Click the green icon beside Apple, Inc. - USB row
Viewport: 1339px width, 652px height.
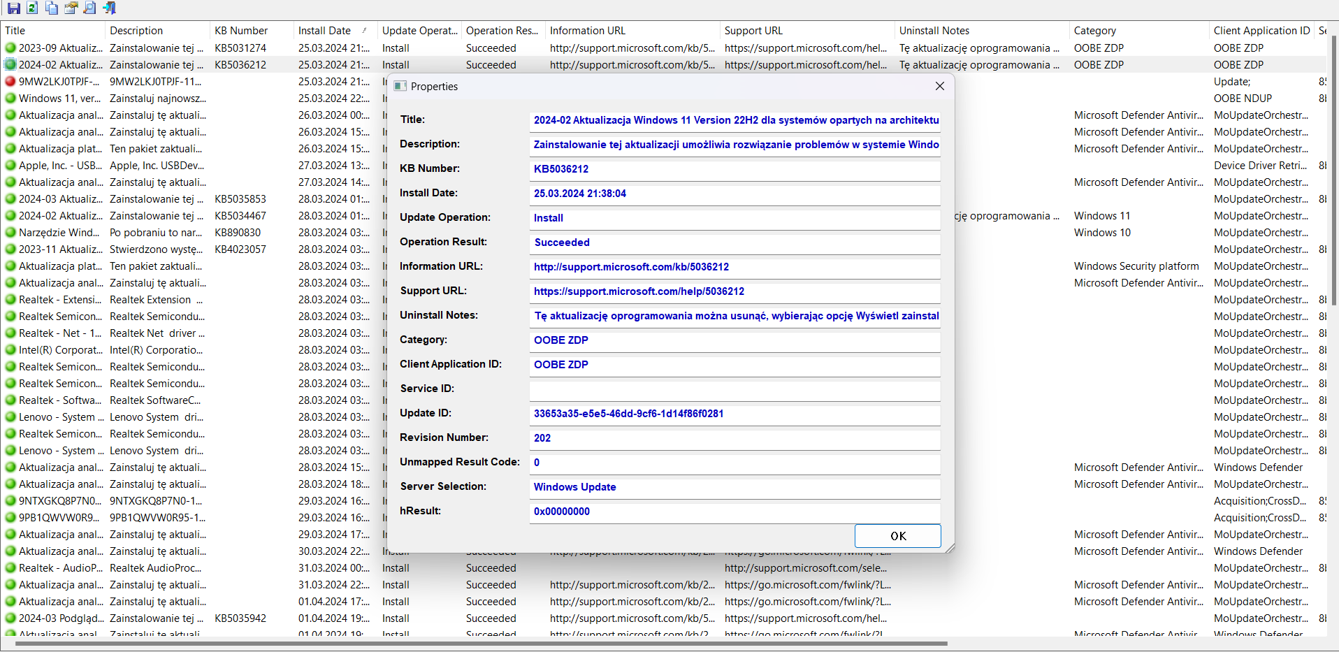pyautogui.click(x=10, y=166)
